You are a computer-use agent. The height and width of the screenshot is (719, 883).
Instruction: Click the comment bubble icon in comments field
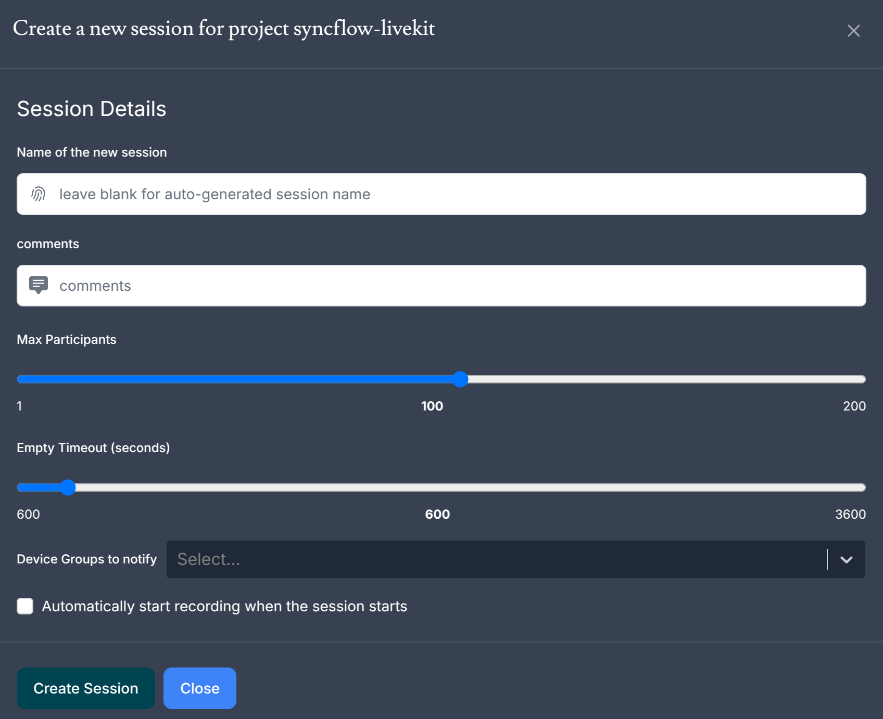39,286
